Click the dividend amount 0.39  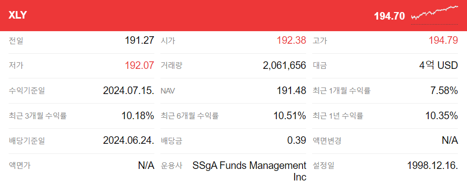297,141
